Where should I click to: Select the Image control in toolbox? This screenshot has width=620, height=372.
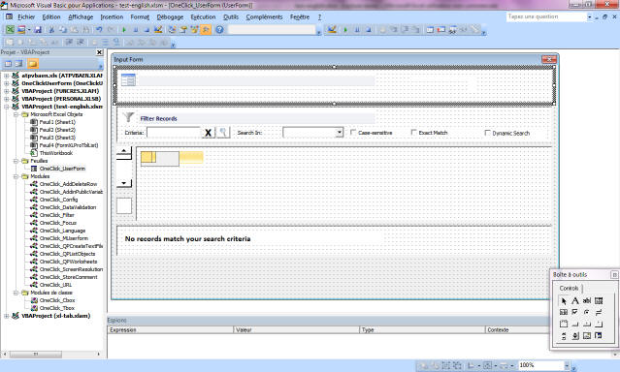[587, 336]
